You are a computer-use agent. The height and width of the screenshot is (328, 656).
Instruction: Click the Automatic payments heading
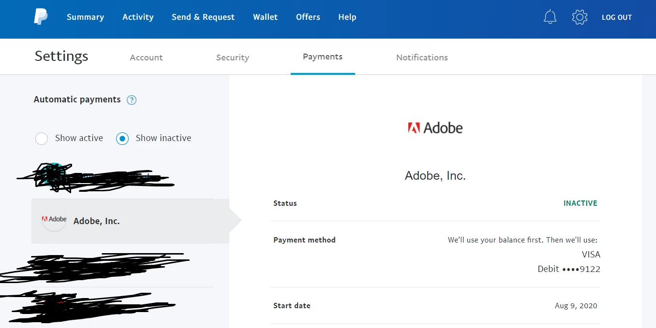coord(77,100)
